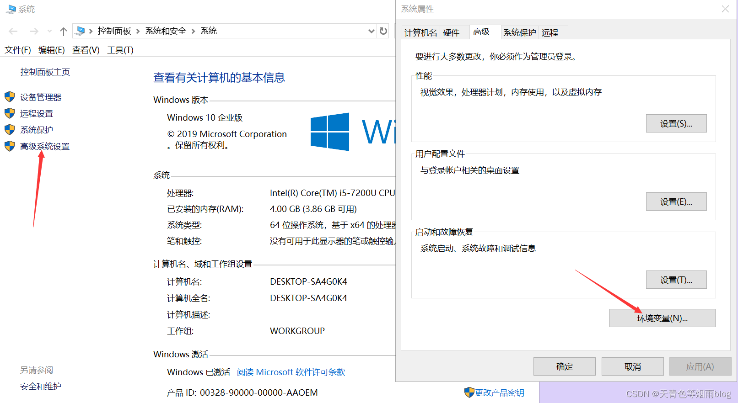This screenshot has width=738, height=403.
Task: Open startup and recovery 设置(T)... button
Action: click(x=676, y=280)
